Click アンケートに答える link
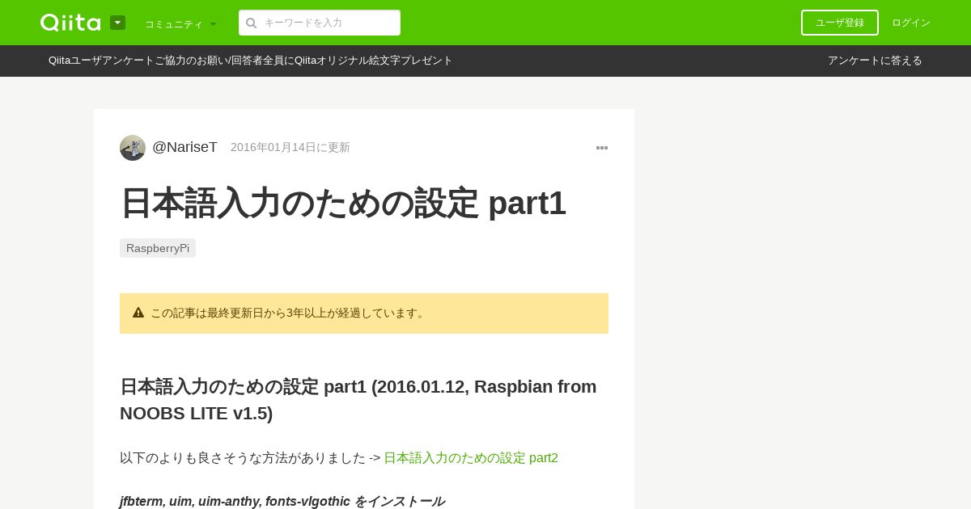 pyautogui.click(x=875, y=61)
